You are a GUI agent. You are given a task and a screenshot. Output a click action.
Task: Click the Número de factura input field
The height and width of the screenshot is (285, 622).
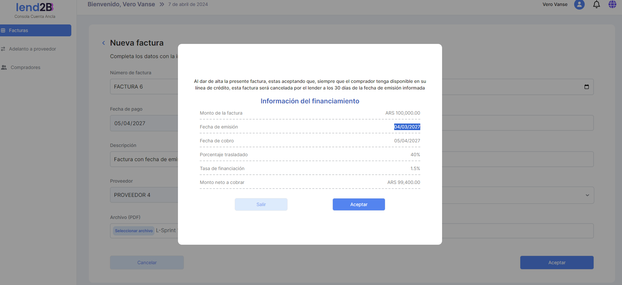pyautogui.click(x=144, y=87)
